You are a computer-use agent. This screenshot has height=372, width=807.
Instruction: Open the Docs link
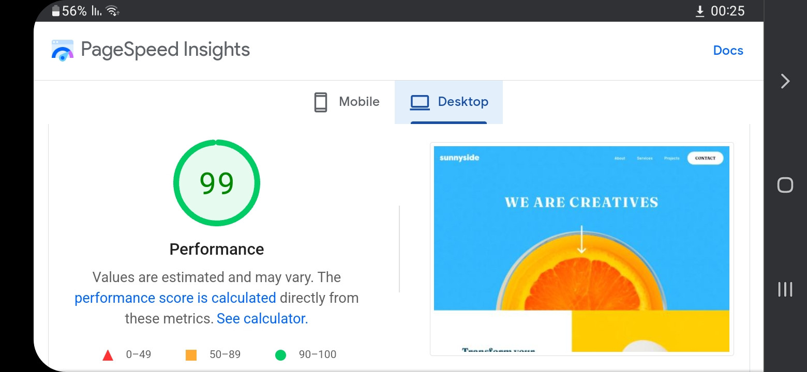(x=728, y=50)
